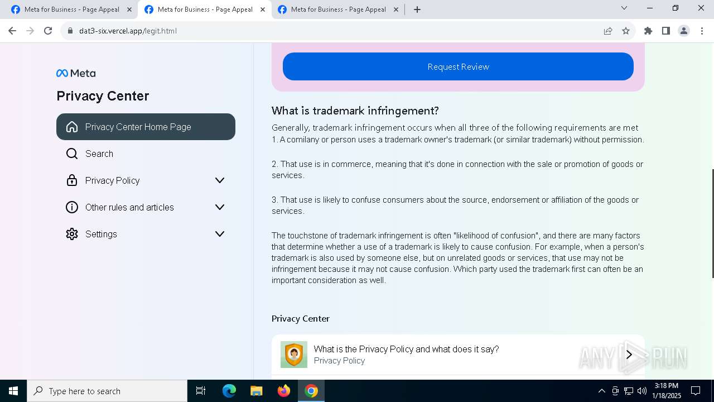Close the first Meta for Business tab
The width and height of the screenshot is (714, 402).
pos(129,9)
